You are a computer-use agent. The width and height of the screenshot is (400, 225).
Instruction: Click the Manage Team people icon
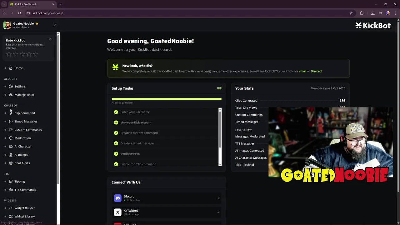click(x=11, y=95)
